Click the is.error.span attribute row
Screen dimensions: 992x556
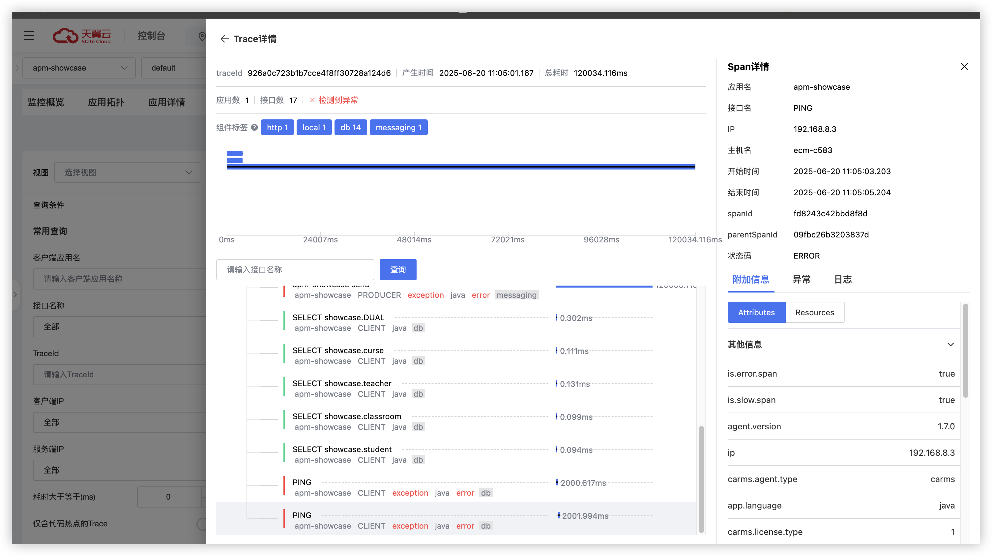841,374
